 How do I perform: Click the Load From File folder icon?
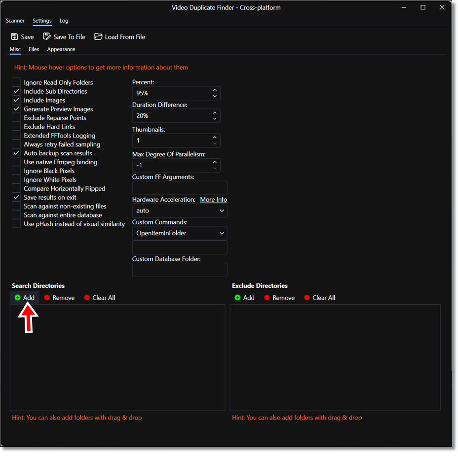coord(98,36)
